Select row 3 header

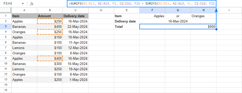[6, 27]
